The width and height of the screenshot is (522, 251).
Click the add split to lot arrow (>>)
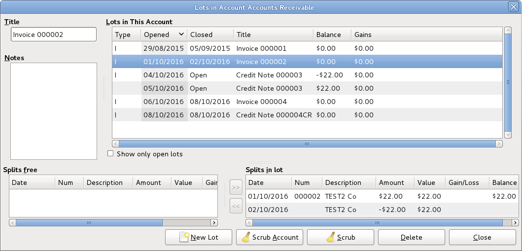pyautogui.click(x=236, y=188)
